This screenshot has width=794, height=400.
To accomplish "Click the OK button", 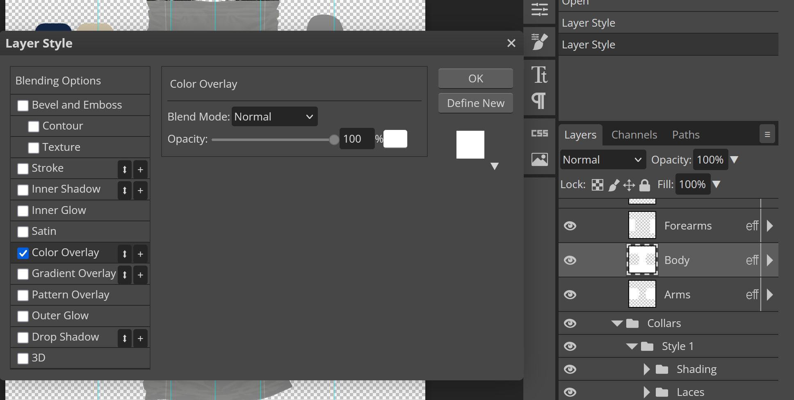I will 475,79.
